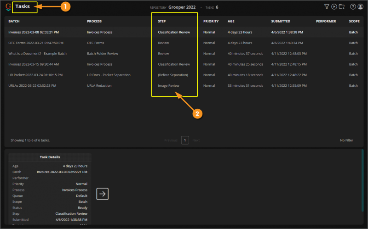Open the user profile icon
The height and width of the screenshot is (229, 368).
(x=361, y=7)
